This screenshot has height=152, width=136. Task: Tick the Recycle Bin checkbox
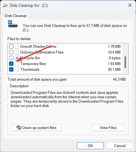point(11,58)
